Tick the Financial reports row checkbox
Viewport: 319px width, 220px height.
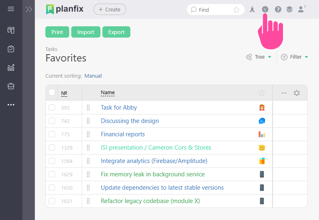pos(52,134)
